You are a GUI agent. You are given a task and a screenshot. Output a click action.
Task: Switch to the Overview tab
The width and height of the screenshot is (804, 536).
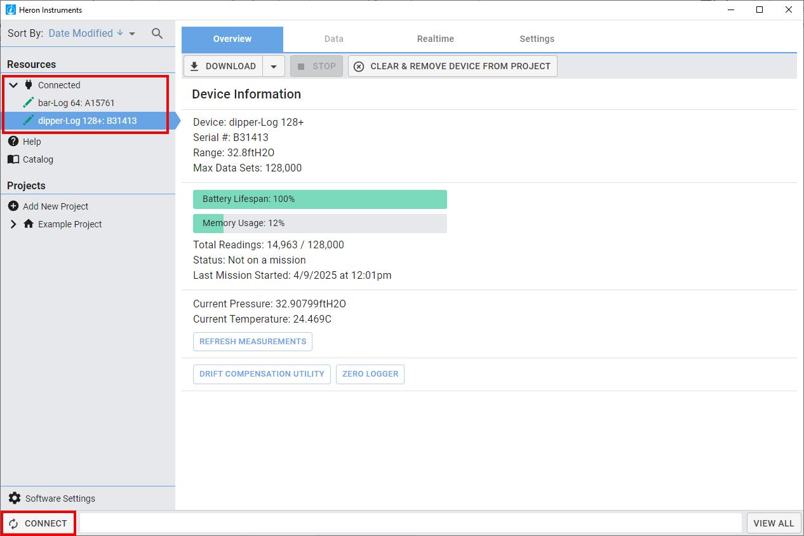232,39
